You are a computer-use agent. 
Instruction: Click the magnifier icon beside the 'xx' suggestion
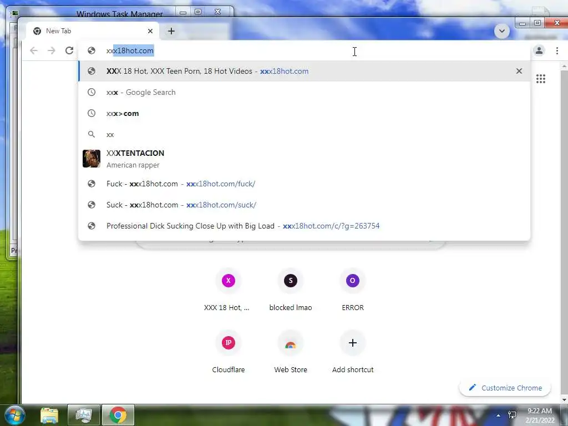point(92,134)
